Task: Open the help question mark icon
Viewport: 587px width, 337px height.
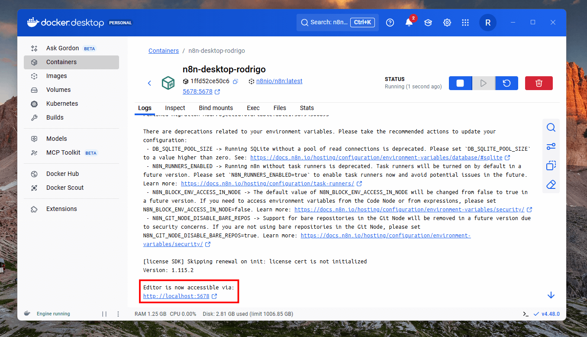Action: pyautogui.click(x=390, y=23)
